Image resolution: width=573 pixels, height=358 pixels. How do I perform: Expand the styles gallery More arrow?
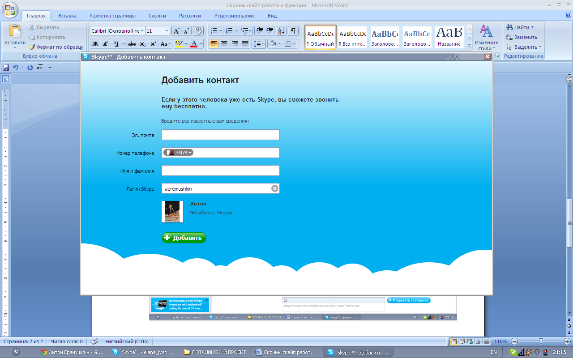(x=469, y=45)
